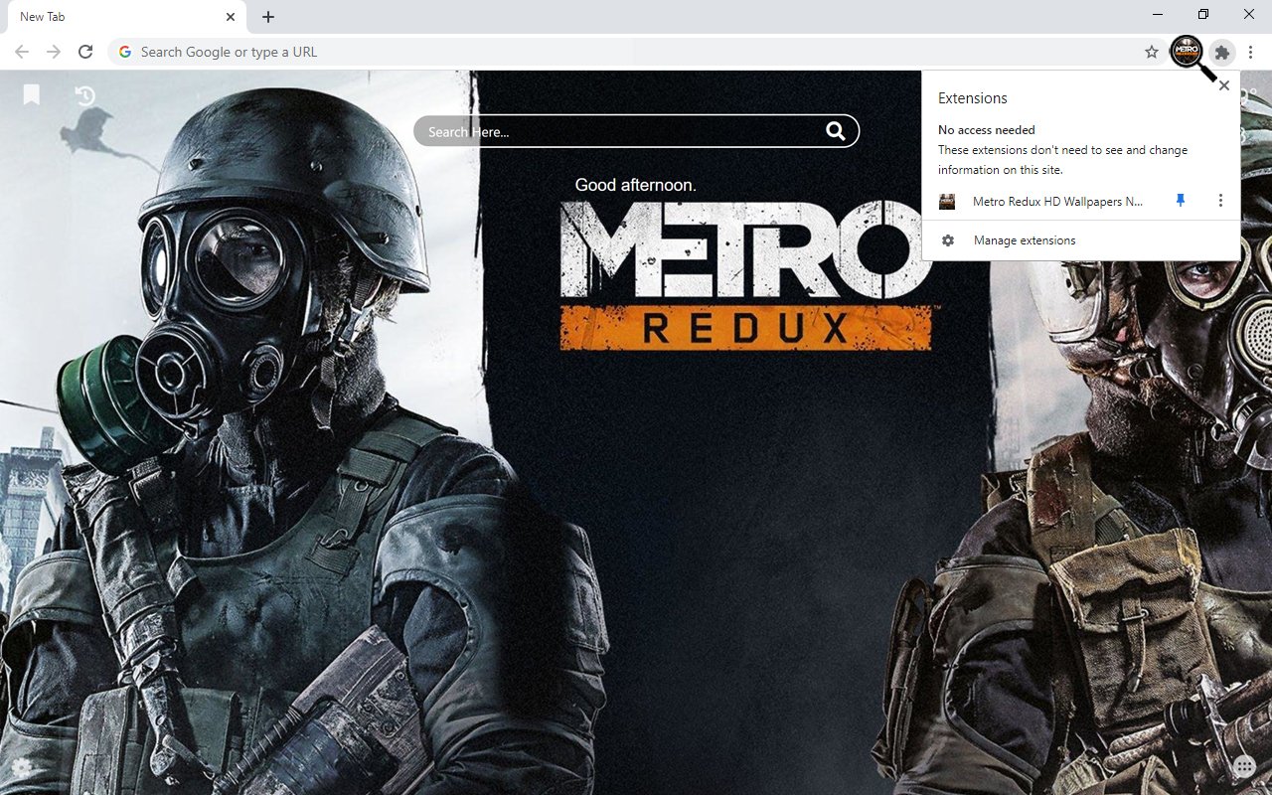Click the Extensions popup title
The width and height of the screenshot is (1272, 795).
click(972, 98)
